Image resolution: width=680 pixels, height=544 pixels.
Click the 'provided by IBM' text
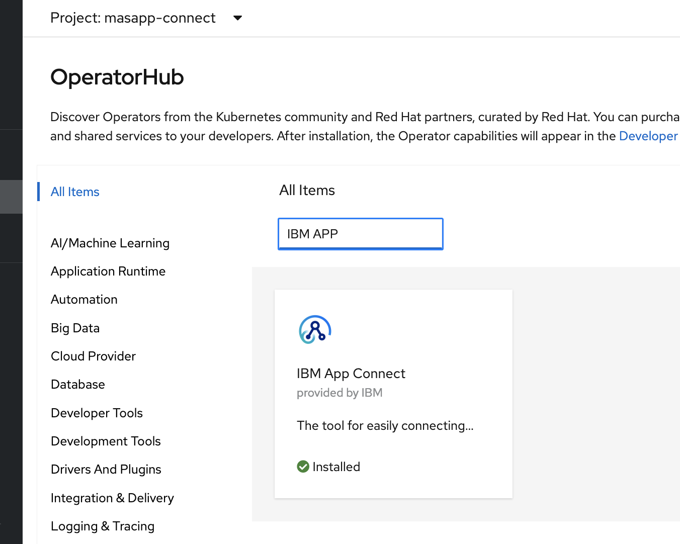[x=339, y=393]
